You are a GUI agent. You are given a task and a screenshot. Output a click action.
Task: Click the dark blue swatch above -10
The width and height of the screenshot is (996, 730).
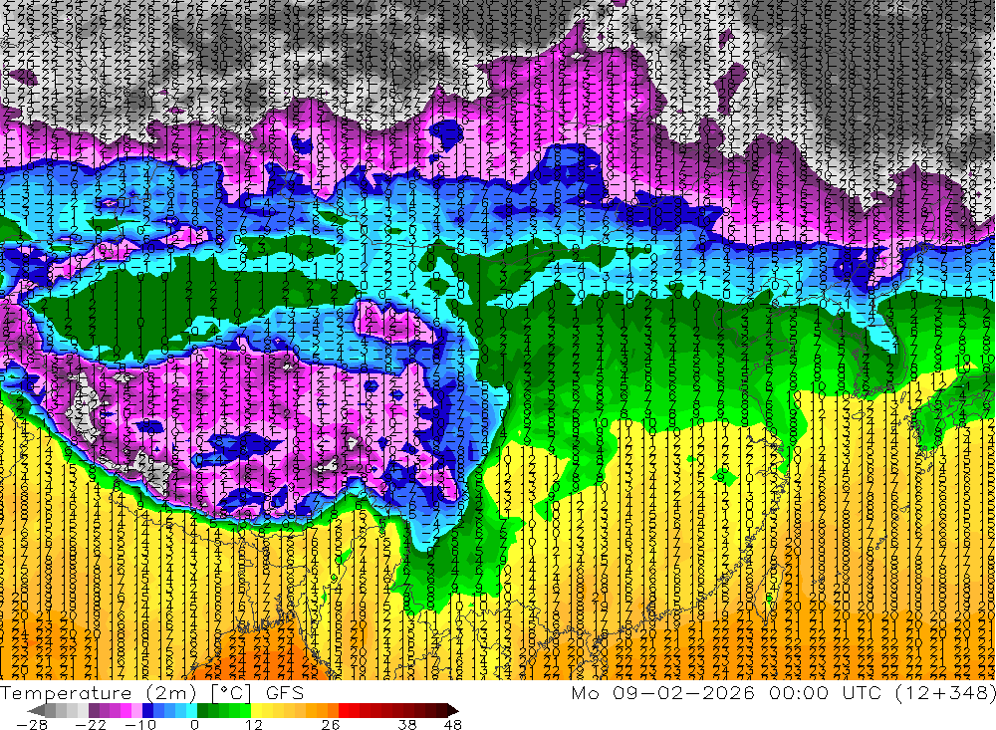click(147, 710)
